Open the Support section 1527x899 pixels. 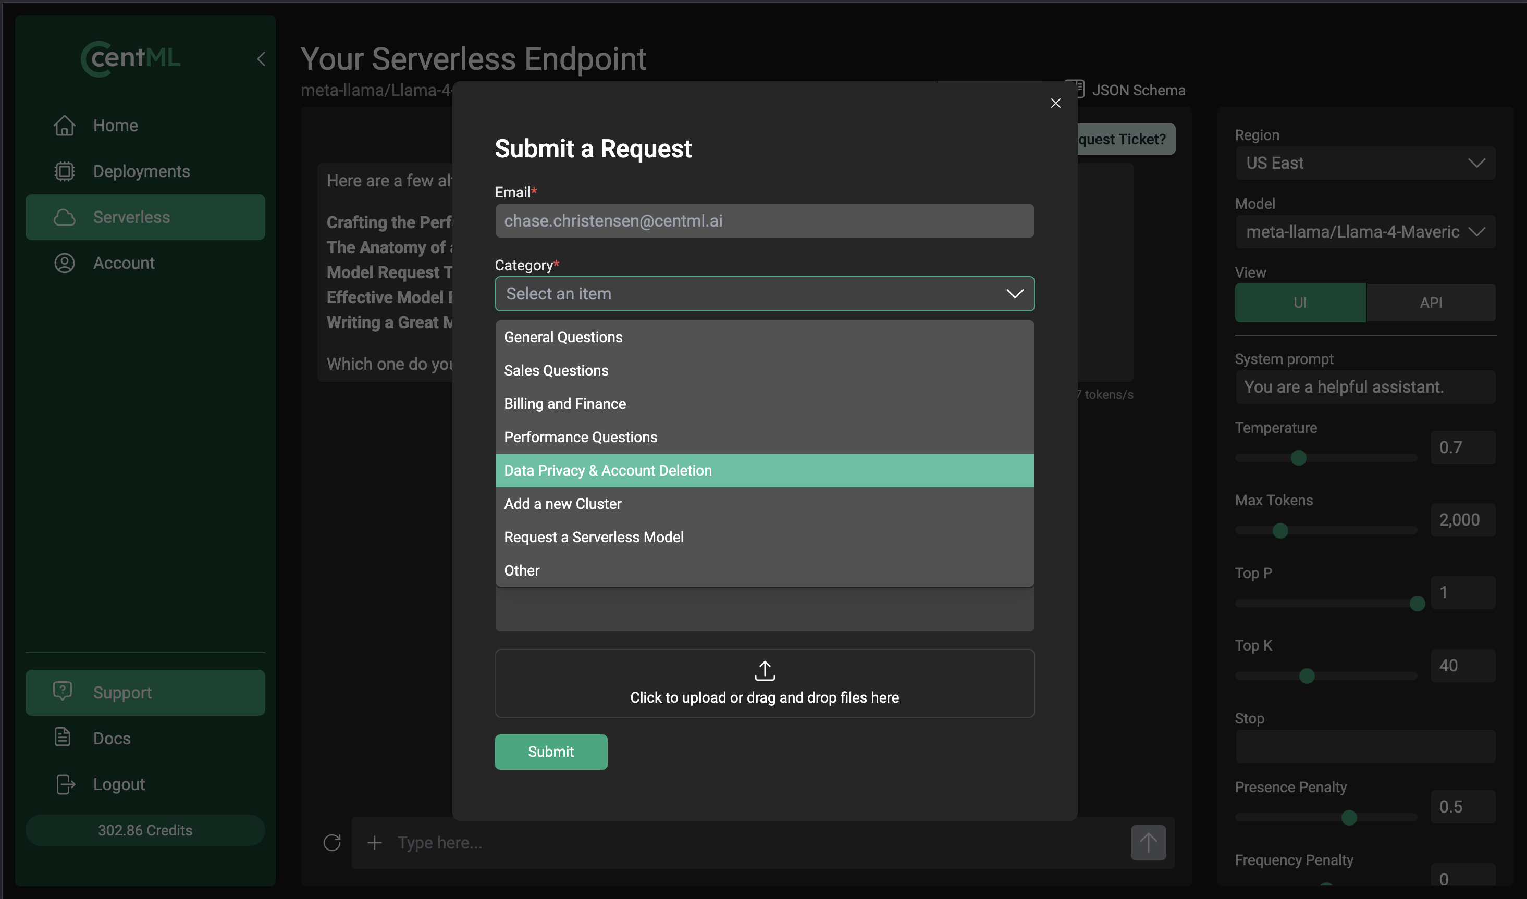pyautogui.click(x=145, y=692)
